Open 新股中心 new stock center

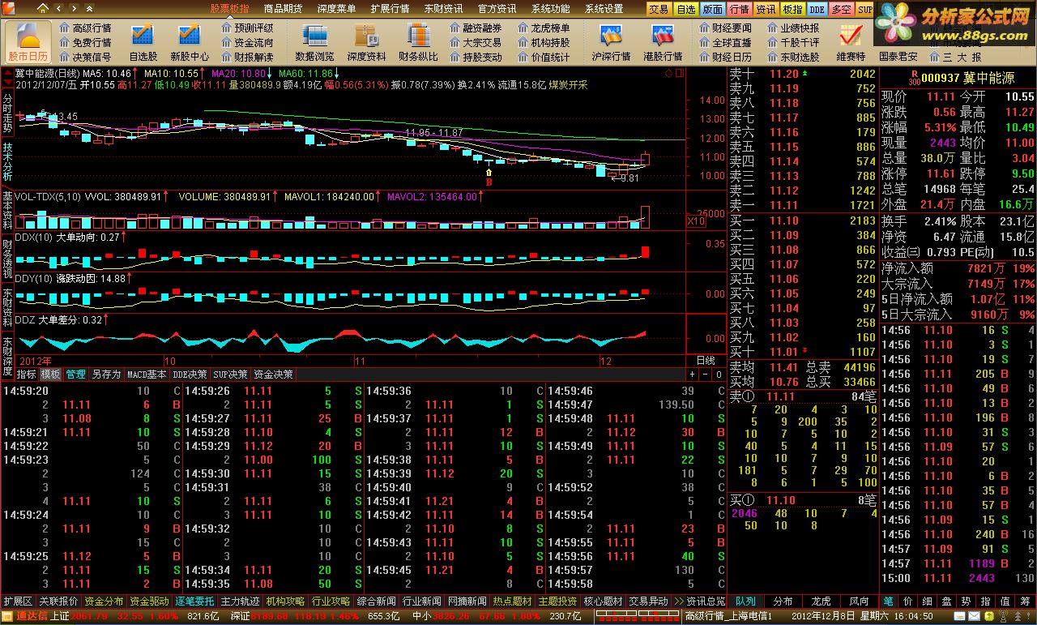click(x=190, y=42)
